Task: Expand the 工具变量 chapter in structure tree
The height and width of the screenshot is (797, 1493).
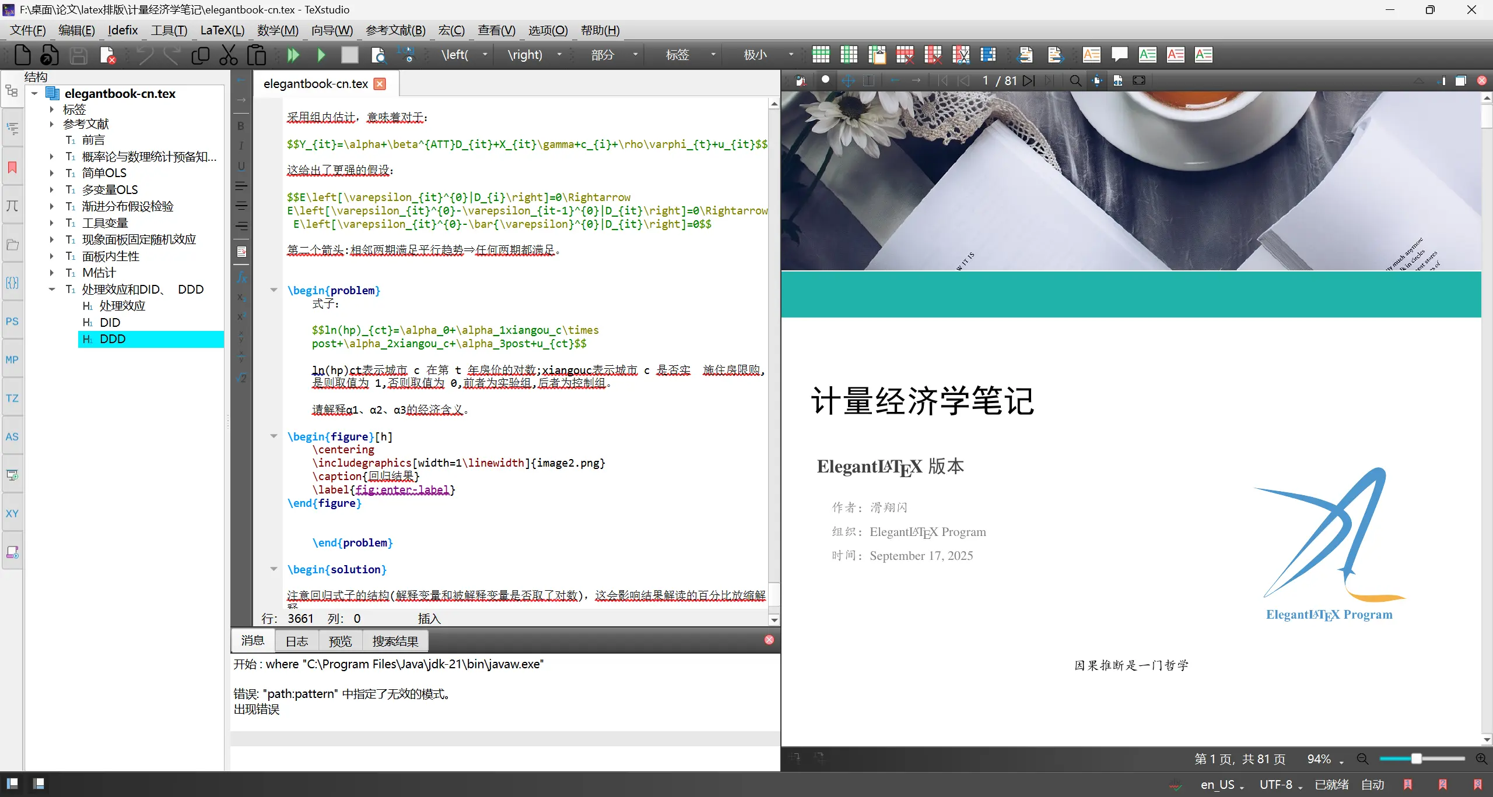Action: coord(52,223)
